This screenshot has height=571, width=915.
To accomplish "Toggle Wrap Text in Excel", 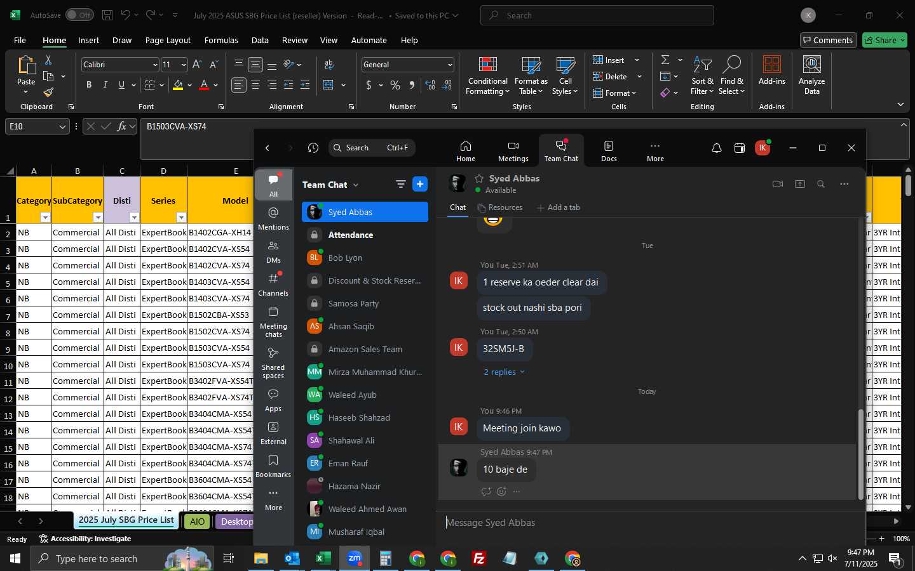I will click(329, 65).
